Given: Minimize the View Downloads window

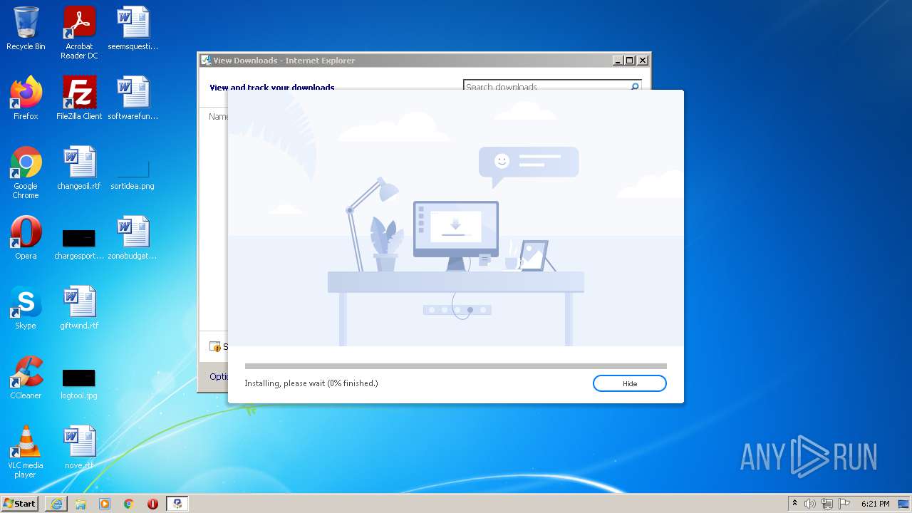Looking at the screenshot, I should click(x=618, y=61).
